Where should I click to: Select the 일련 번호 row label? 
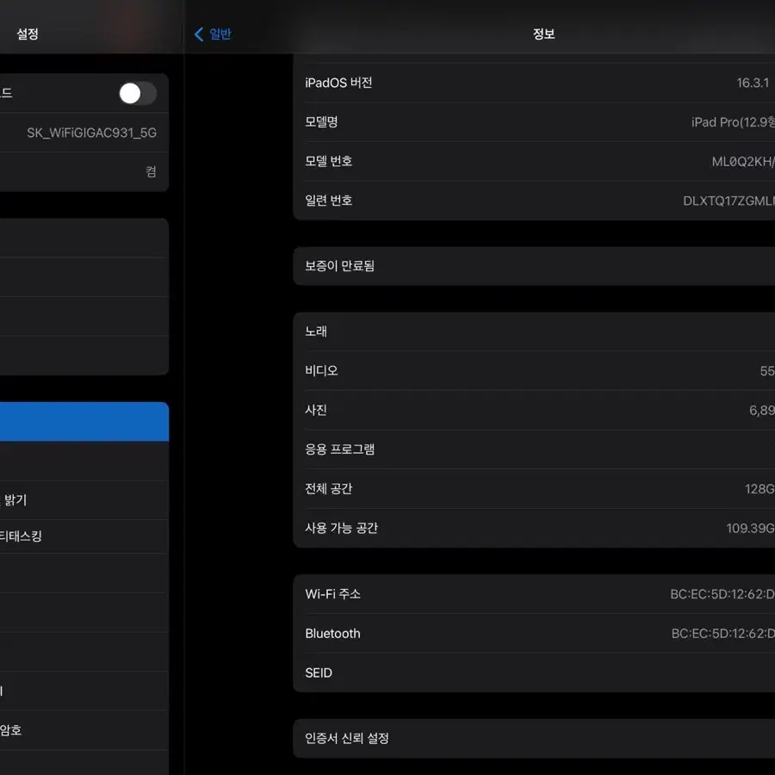(x=329, y=201)
